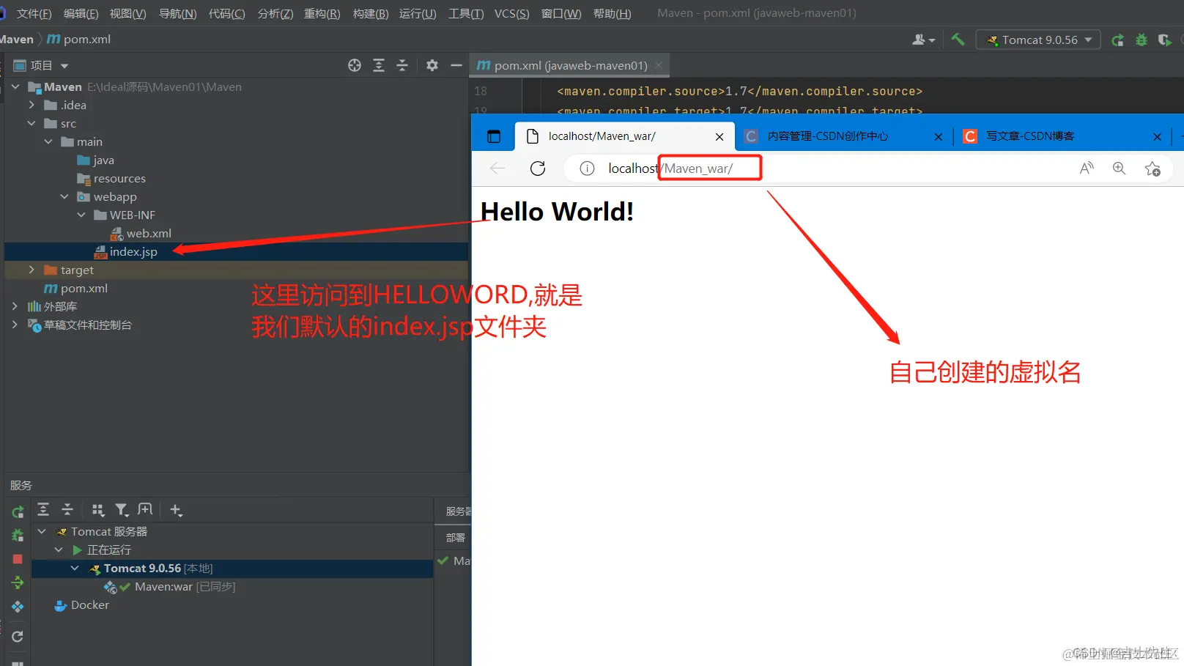1184x666 pixels.
Task: Rerun Tomcat with the main toolbar Run icon
Action: coord(1117,40)
